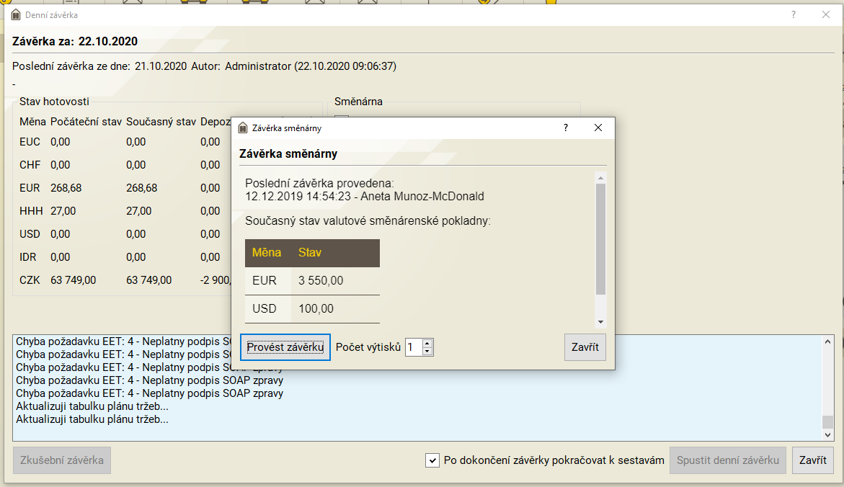The width and height of the screenshot is (844, 487).
Task: Click Provést závěrku button
Action: coord(285,347)
